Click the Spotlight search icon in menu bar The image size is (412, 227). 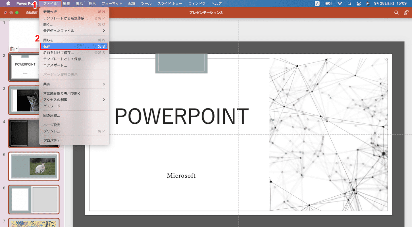point(349,3)
